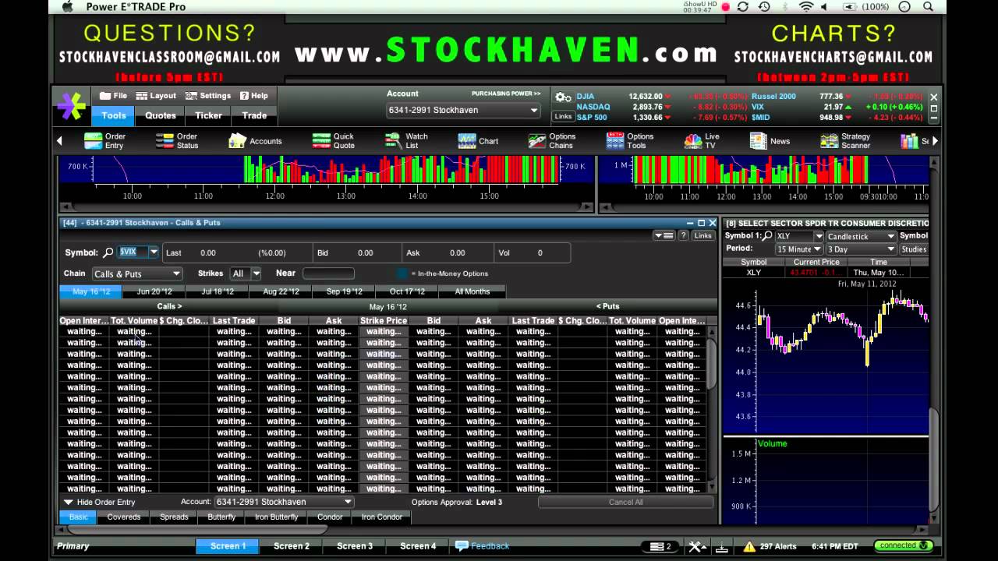Screen dimensions: 998x561
Task: Open the Strikes All dropdown
Action: point(246,273)
